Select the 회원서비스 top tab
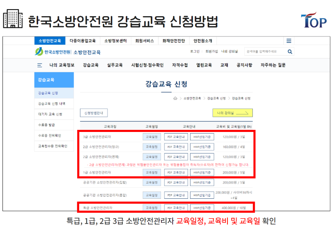The height and width of the screenshot is (234, 332). tap(144, 41)
